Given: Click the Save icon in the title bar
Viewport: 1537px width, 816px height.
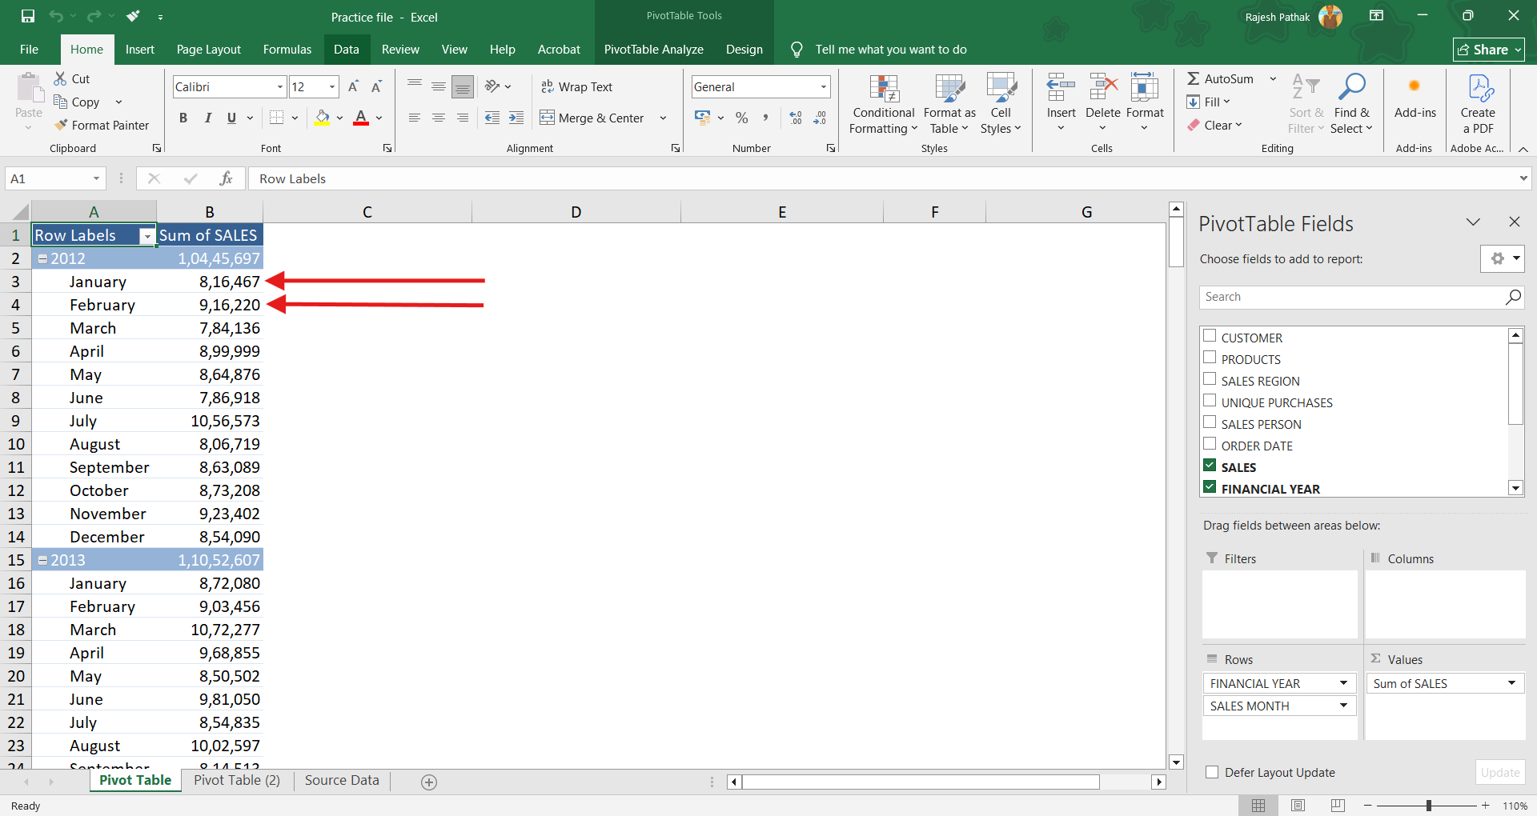Looking at the screenshot, I should tap(28, 16).
